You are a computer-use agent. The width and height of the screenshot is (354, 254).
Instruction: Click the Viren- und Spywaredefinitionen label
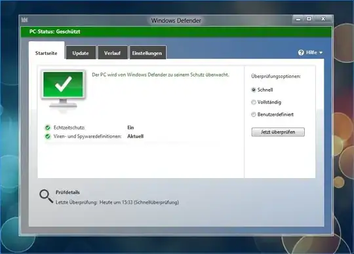tap(88, 136)
